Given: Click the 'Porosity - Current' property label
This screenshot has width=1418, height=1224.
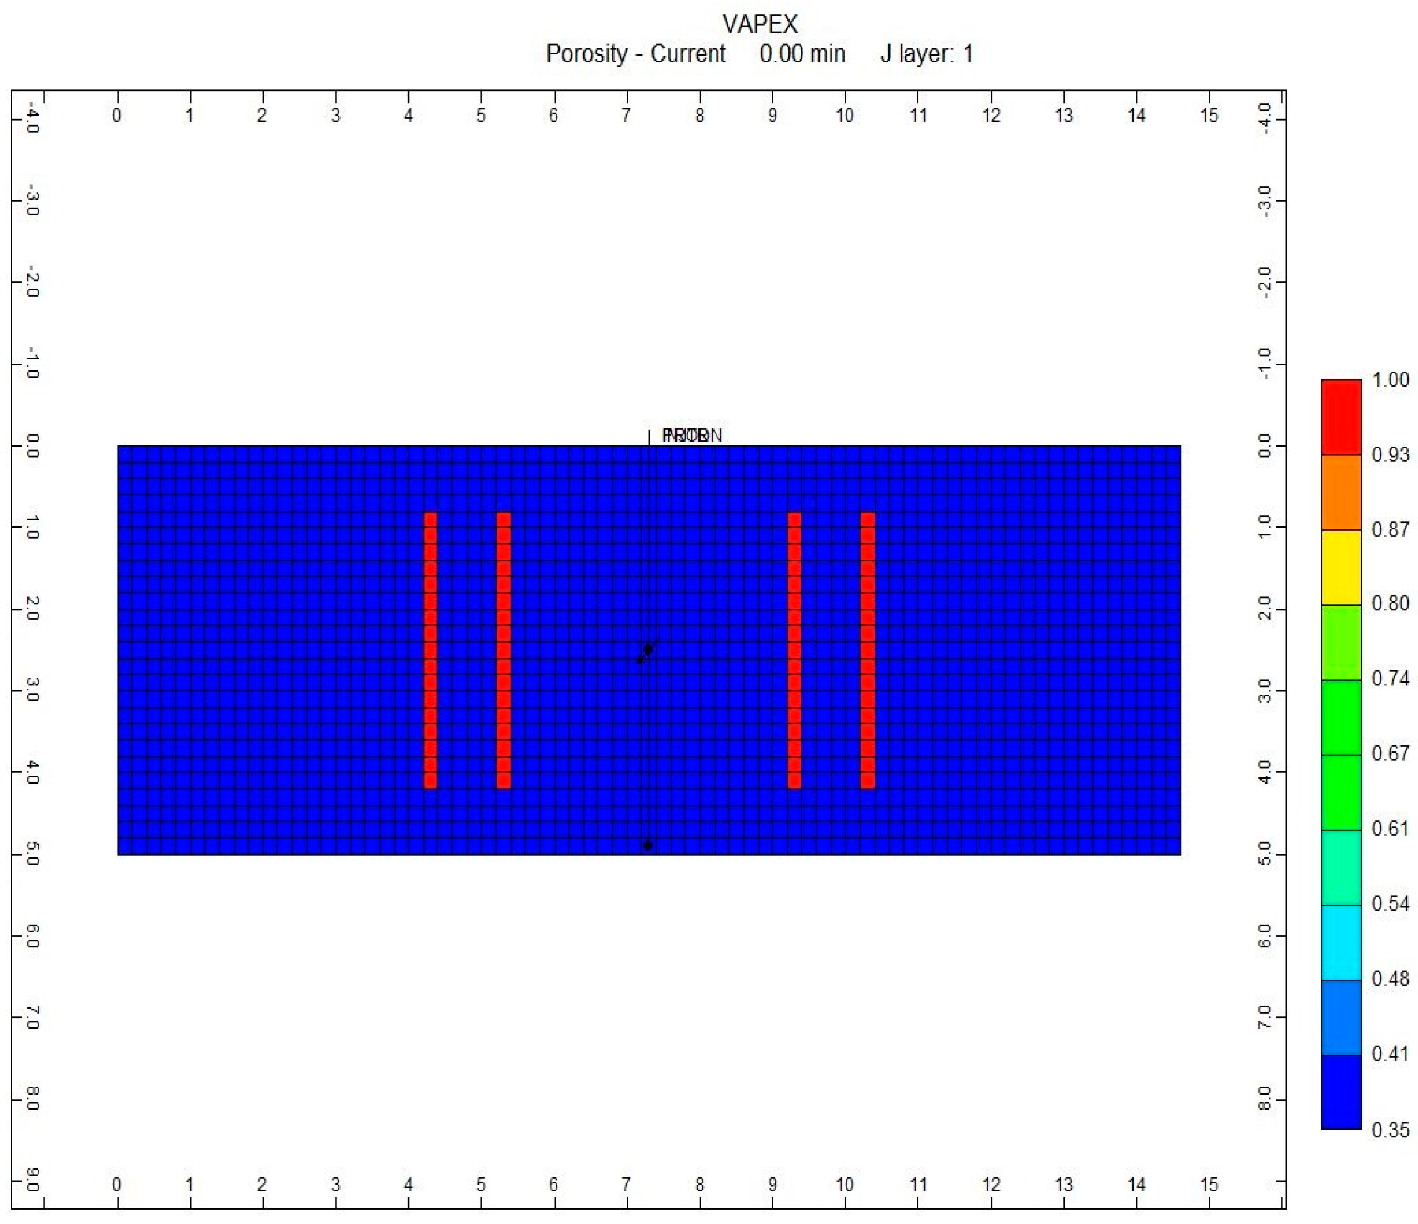Looking at the screenshot, I should pos(635,53).
